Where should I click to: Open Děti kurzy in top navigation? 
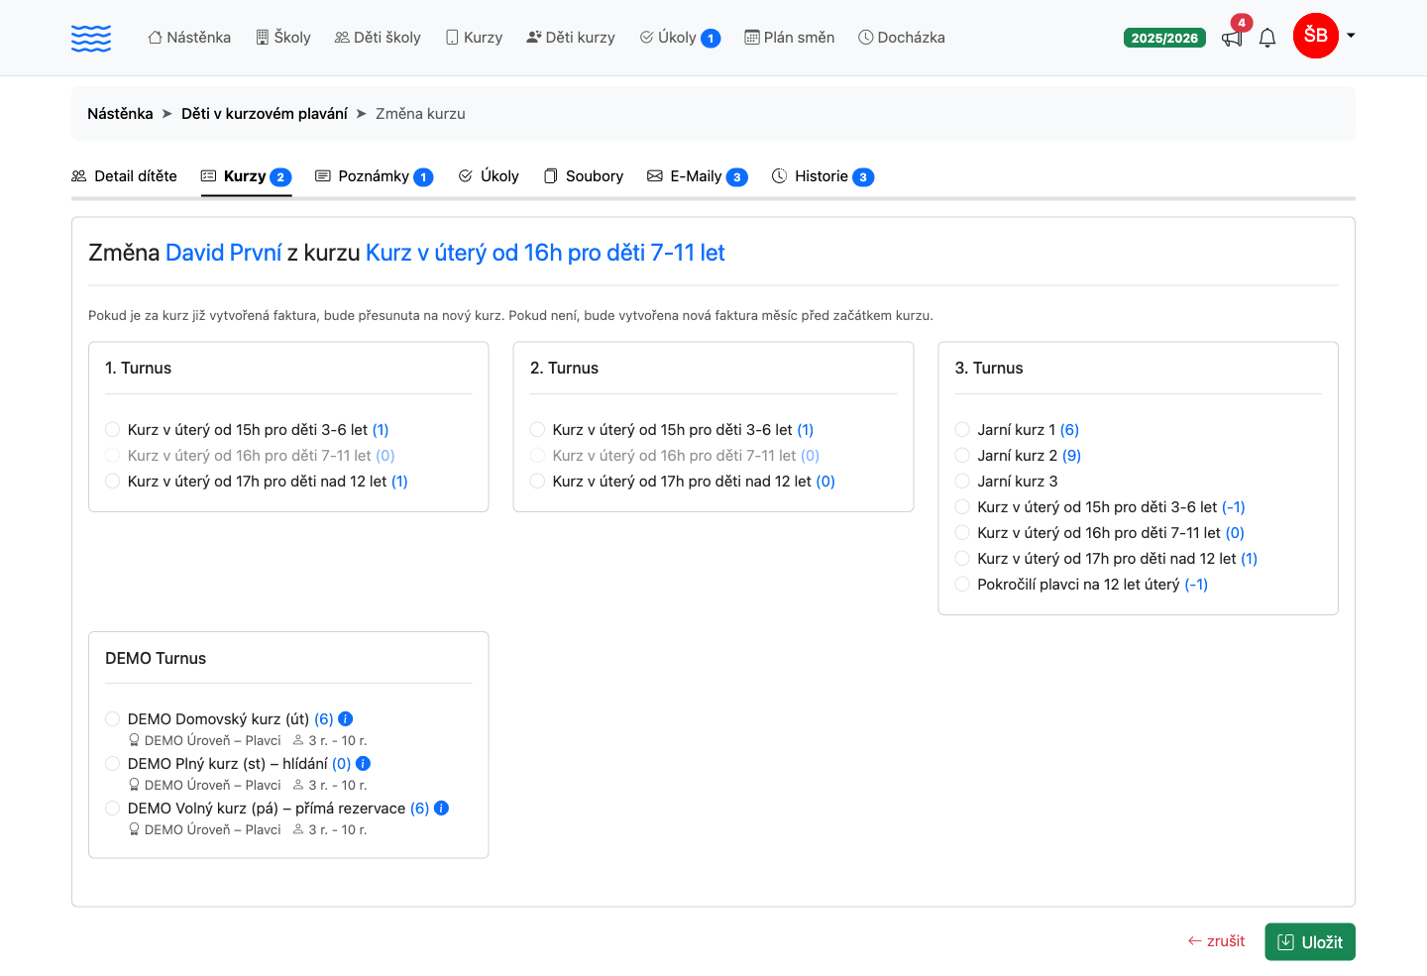[571, 38]
